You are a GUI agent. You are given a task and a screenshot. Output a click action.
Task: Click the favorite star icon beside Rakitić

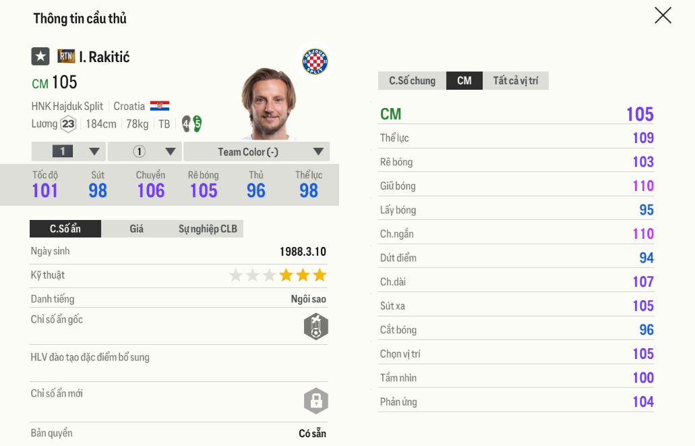[x=40, y=57]
